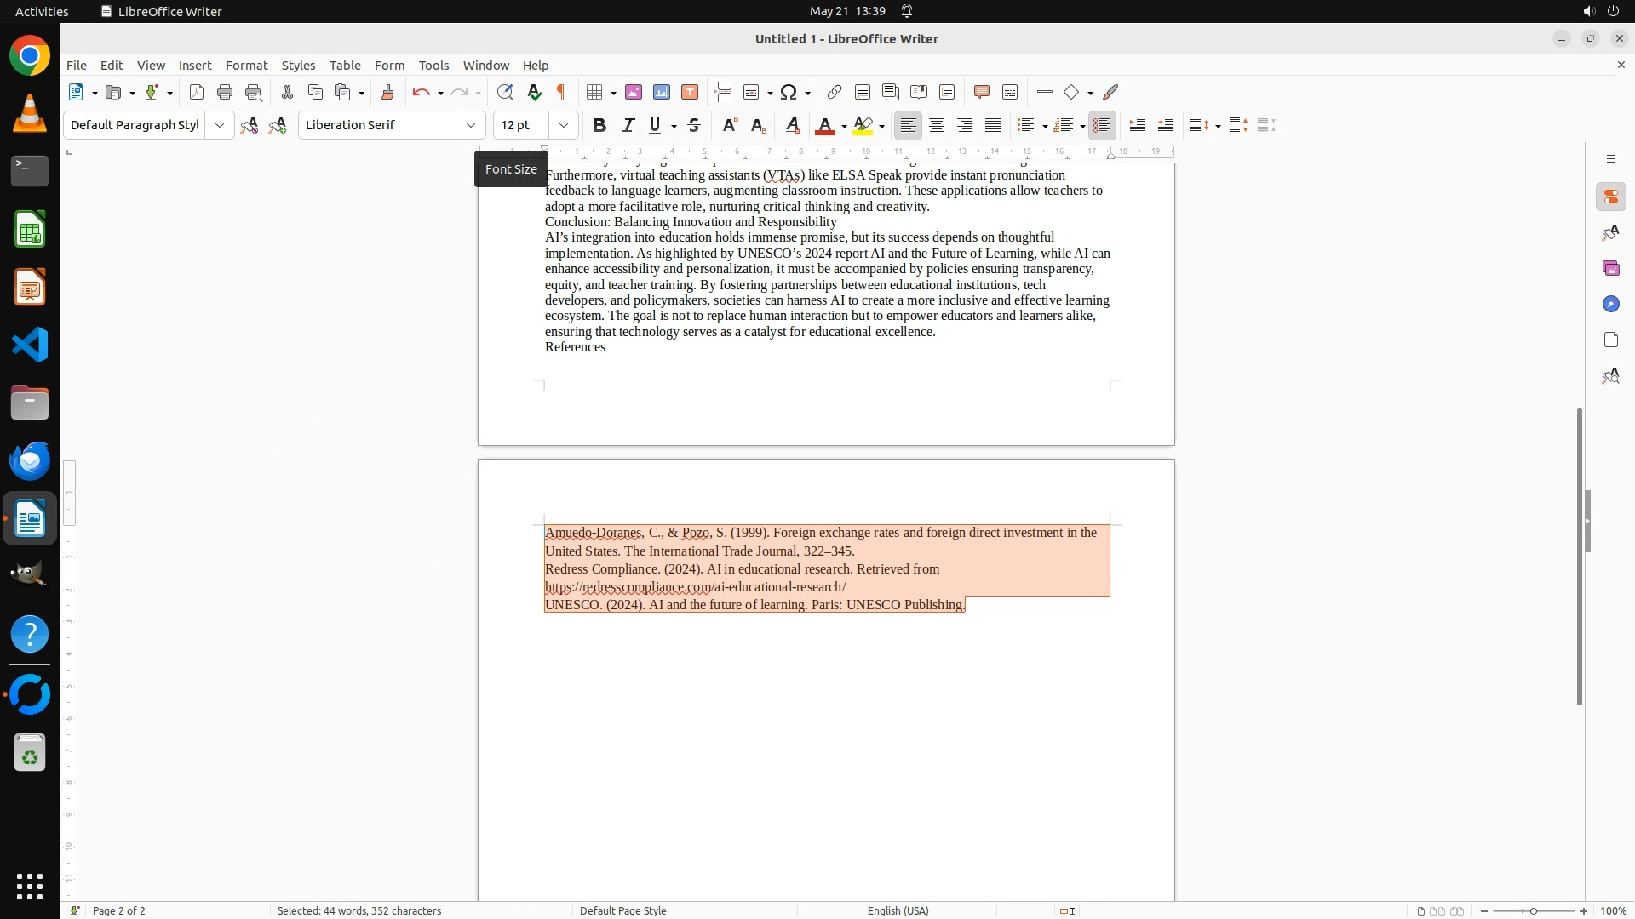Toggle formatting marks display
This screenshot has width=1635, height=919.
pos(561,93)
